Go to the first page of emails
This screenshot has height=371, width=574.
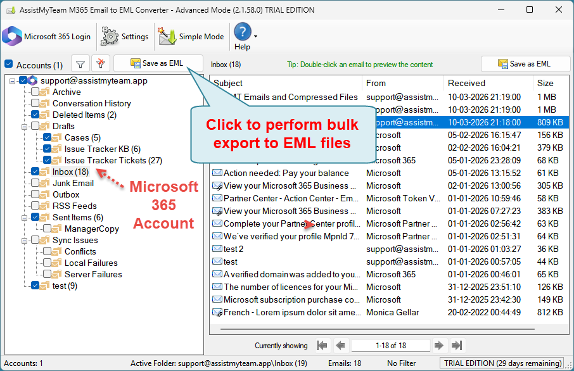[322, 346]
